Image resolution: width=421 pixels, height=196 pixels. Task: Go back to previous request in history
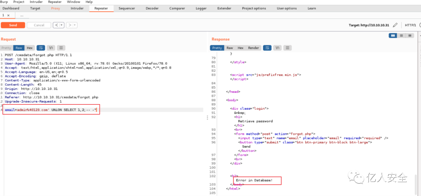(x=57, y=25)
